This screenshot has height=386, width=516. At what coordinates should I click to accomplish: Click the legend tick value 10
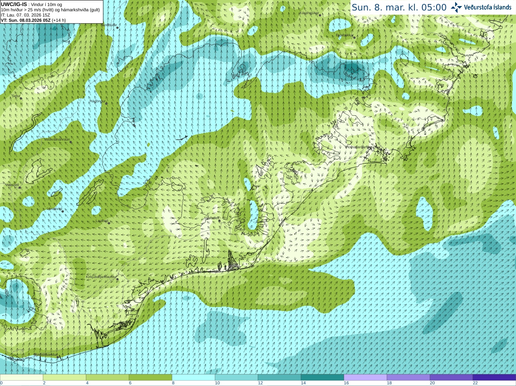[x=217, y=383]
